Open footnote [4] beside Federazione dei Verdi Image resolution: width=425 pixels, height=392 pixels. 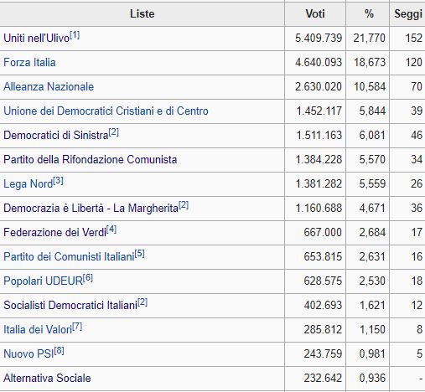tap(111, 230)
